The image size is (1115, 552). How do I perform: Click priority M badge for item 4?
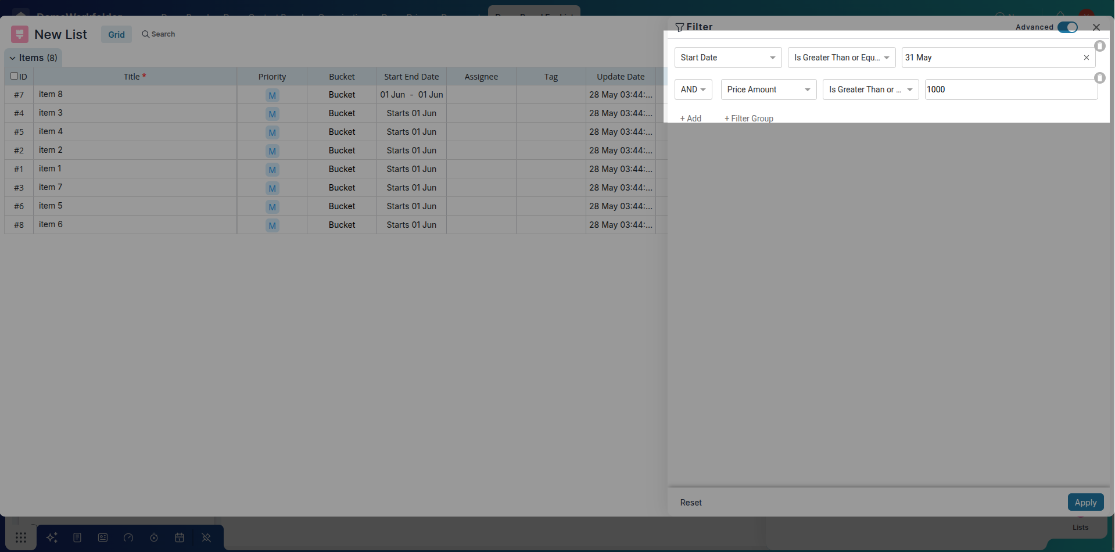click(x=272, y=132)
